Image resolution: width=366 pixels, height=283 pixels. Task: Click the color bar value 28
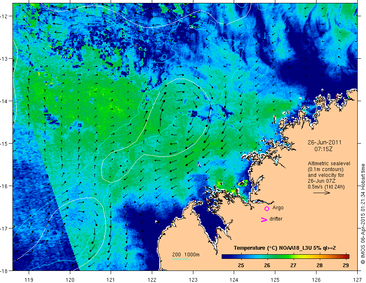point(319,265)
